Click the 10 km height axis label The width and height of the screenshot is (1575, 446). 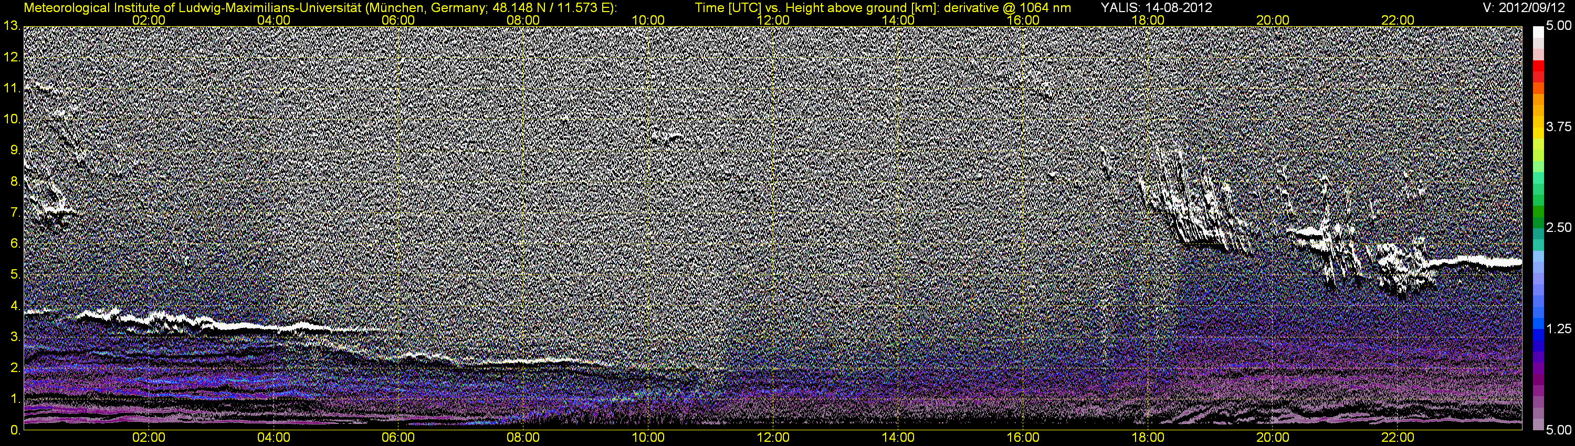pos(12,119)
